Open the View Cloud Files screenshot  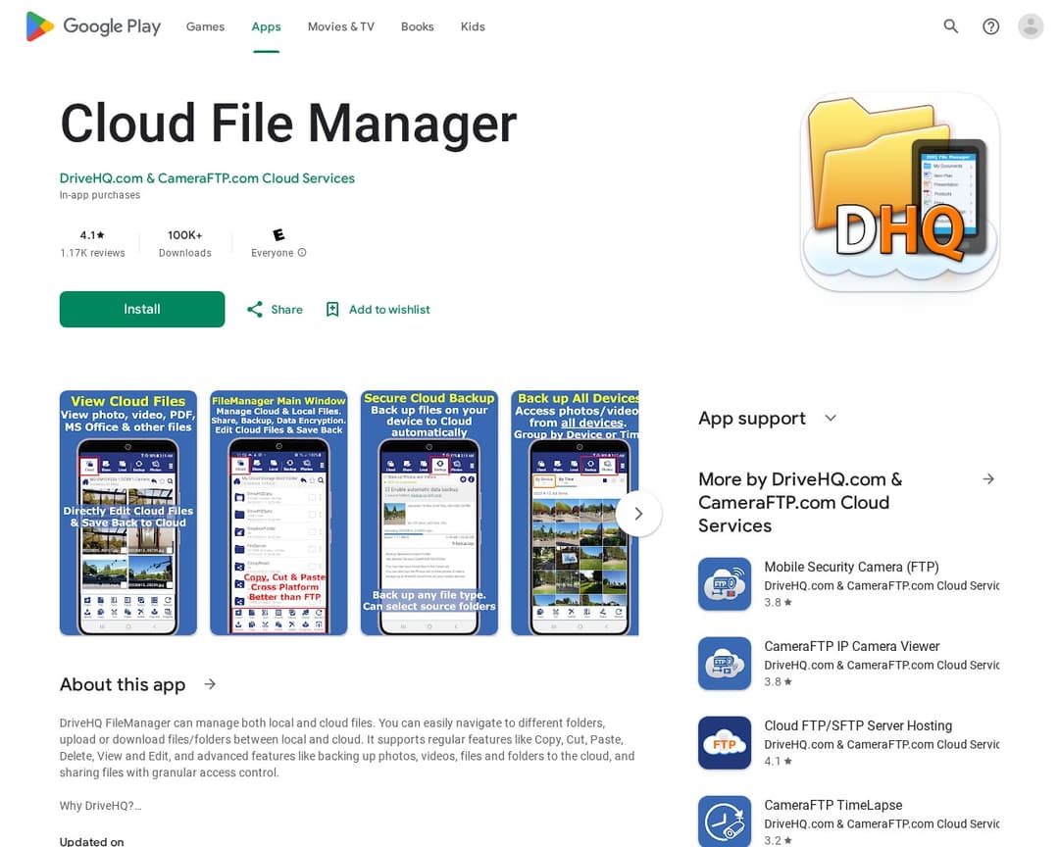[x=128, y=513]
